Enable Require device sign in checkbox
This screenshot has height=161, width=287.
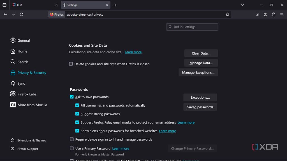pos(72,139)
